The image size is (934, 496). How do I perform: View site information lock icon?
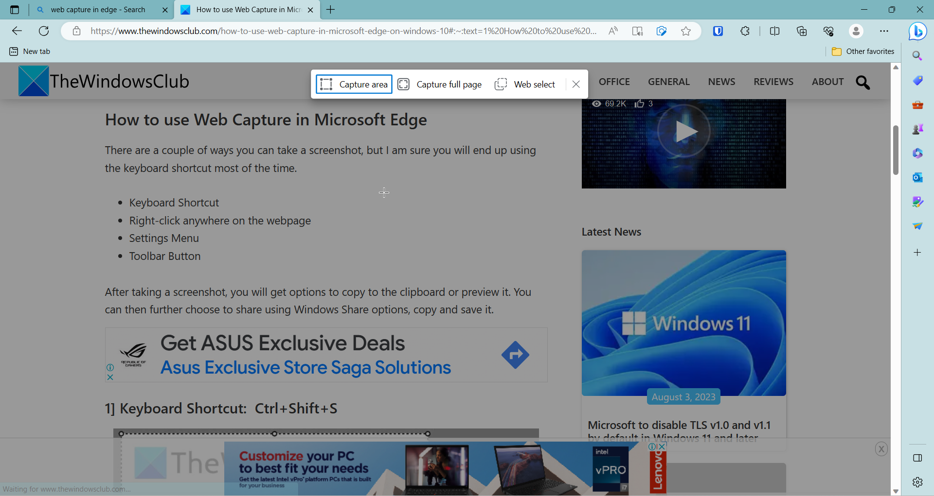pos(76,31)
